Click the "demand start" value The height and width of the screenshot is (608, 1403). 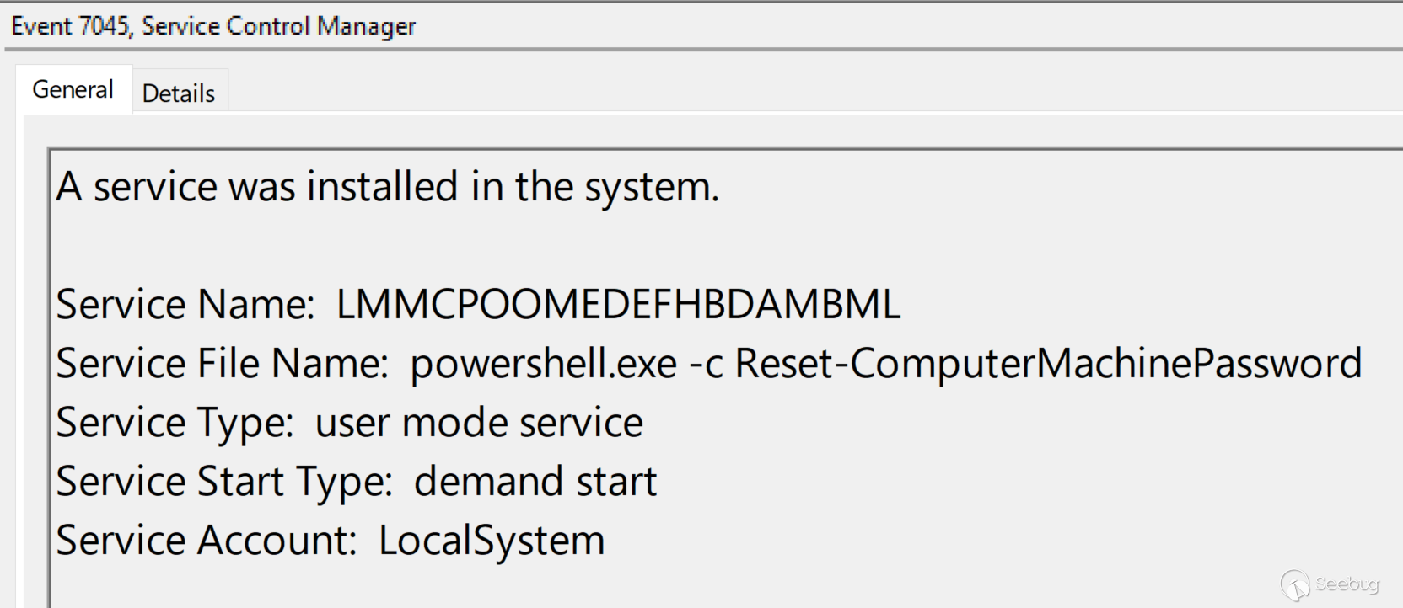pos(535,481)
